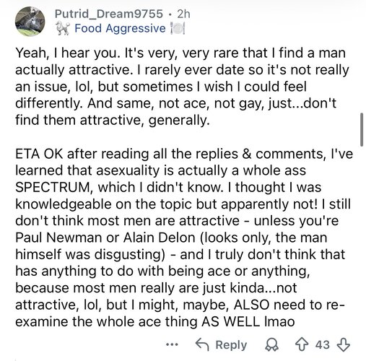366x361 pixels.
Task: Click the ETA paragraph of the comment
Action: pyautogui.click(x=184, y=238)
